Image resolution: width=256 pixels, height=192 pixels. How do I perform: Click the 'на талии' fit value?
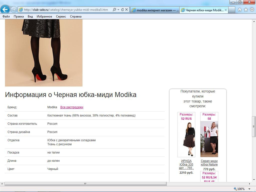(x=53, y=152)
